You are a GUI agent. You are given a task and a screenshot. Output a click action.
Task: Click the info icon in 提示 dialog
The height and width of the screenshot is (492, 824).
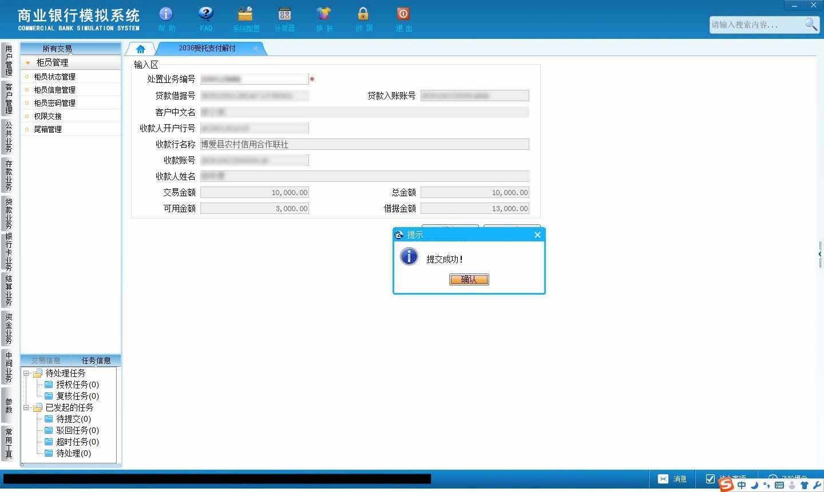409,256
